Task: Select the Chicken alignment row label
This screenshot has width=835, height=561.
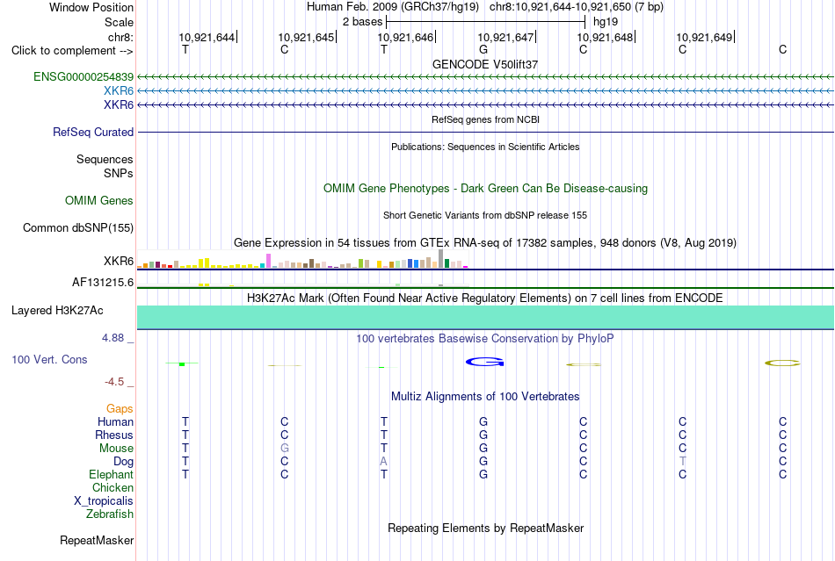Action: (x=113, y=487)
